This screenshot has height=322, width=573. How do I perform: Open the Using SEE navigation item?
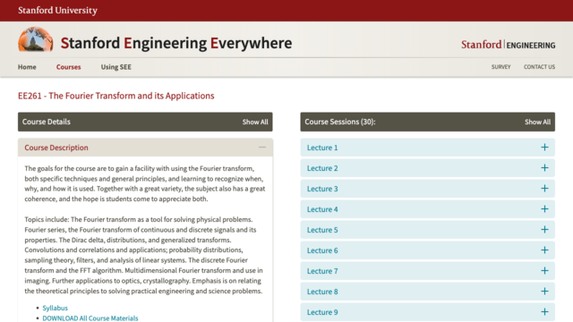coord(115,67)
